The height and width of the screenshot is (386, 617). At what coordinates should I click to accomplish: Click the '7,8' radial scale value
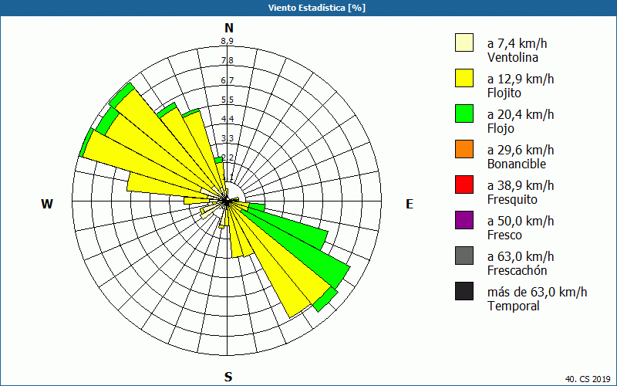(x=228, y=61)
